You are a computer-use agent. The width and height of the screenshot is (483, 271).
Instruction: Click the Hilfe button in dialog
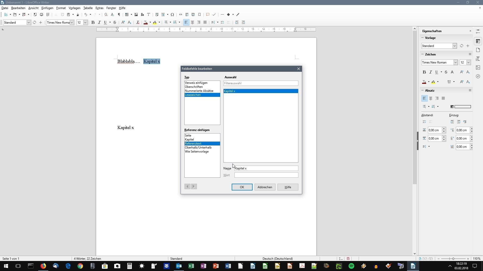288,187
